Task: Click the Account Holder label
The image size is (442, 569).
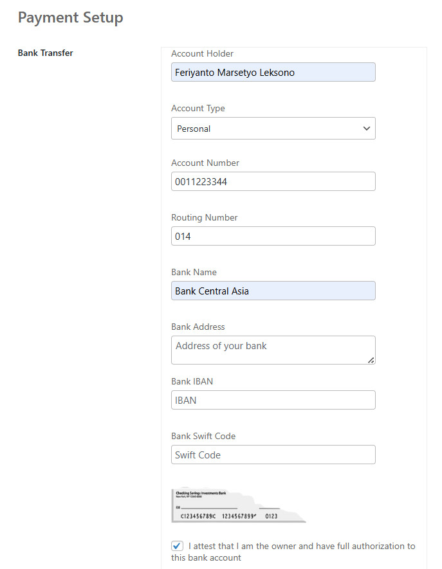Action: tap(202, 54)
